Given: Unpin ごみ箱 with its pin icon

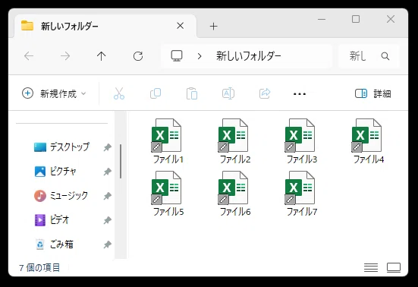Looking at the screenshot, I should coord(107,244).
